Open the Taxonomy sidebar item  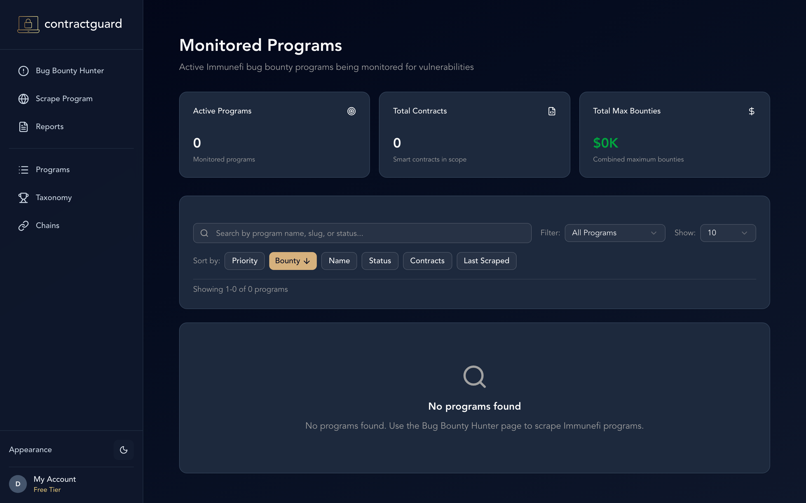(71, 198)
